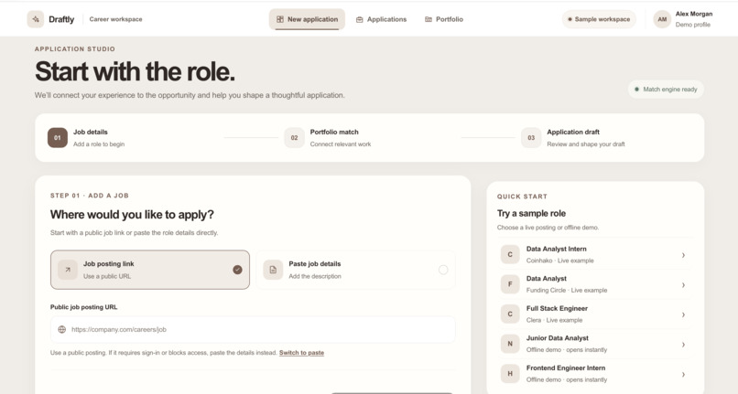Open the Data Analyst Intern sample role
Viewport: 738px width, 394px height.
[x=595, y=255]
